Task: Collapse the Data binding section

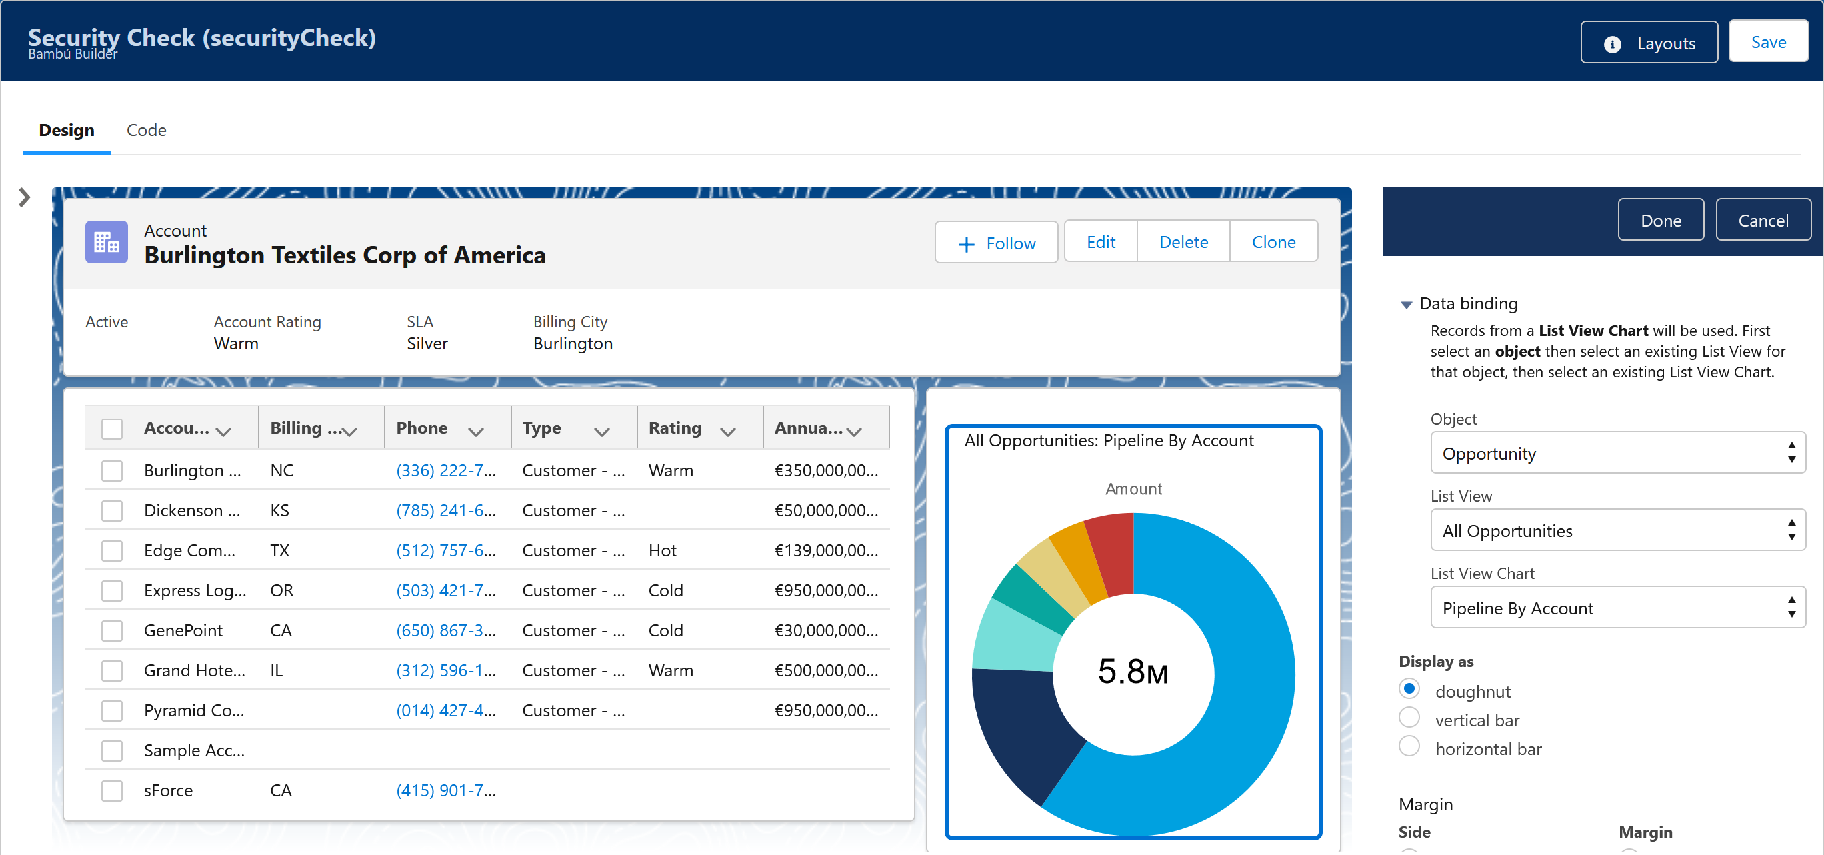Action: click(x=1406, y=305)
